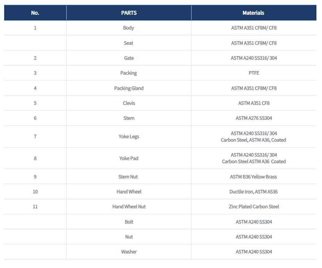The image size is (322, 268).
Task: Select the 'Washer' part cell
Action: pos(129,252)
